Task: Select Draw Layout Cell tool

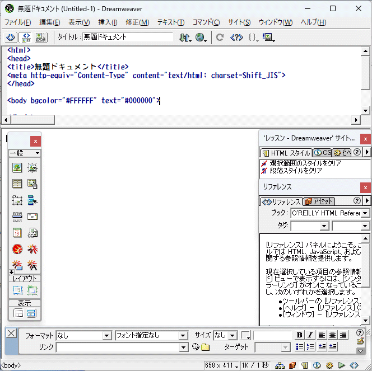Action: pos(17,290)
